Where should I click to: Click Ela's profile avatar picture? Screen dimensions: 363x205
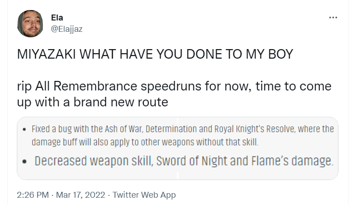(30, 24)
